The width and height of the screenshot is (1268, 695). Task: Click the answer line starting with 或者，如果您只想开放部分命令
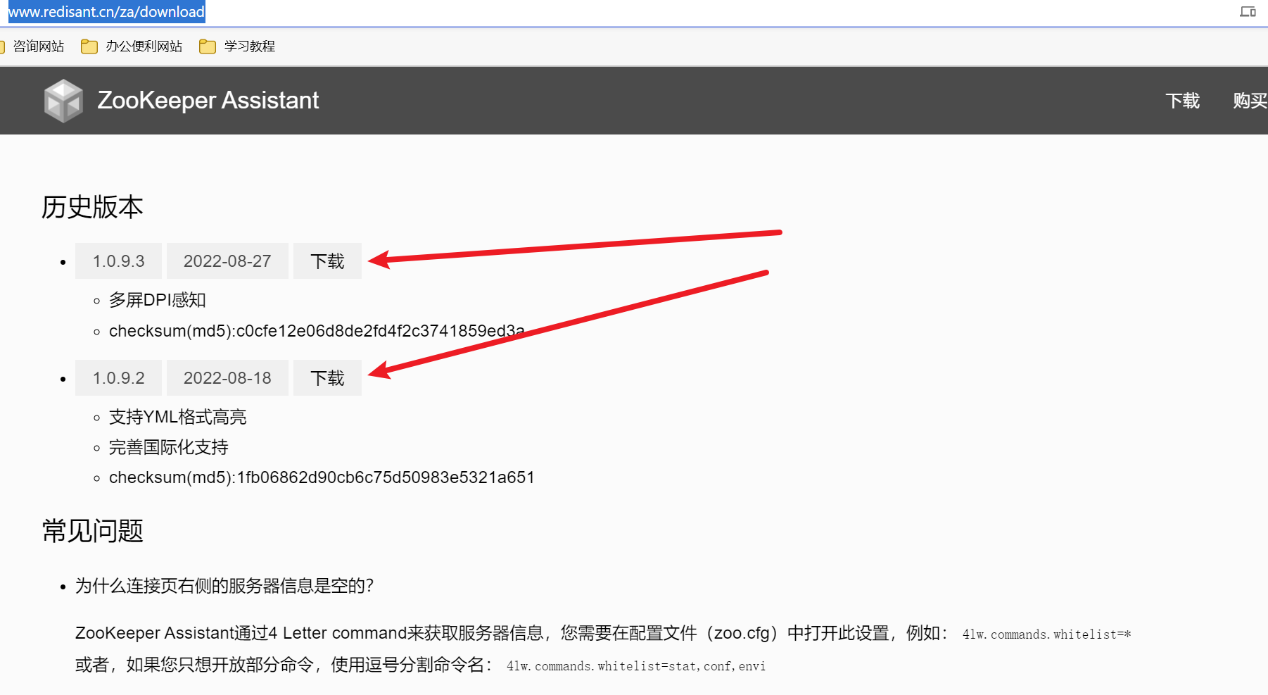[421, 665]
